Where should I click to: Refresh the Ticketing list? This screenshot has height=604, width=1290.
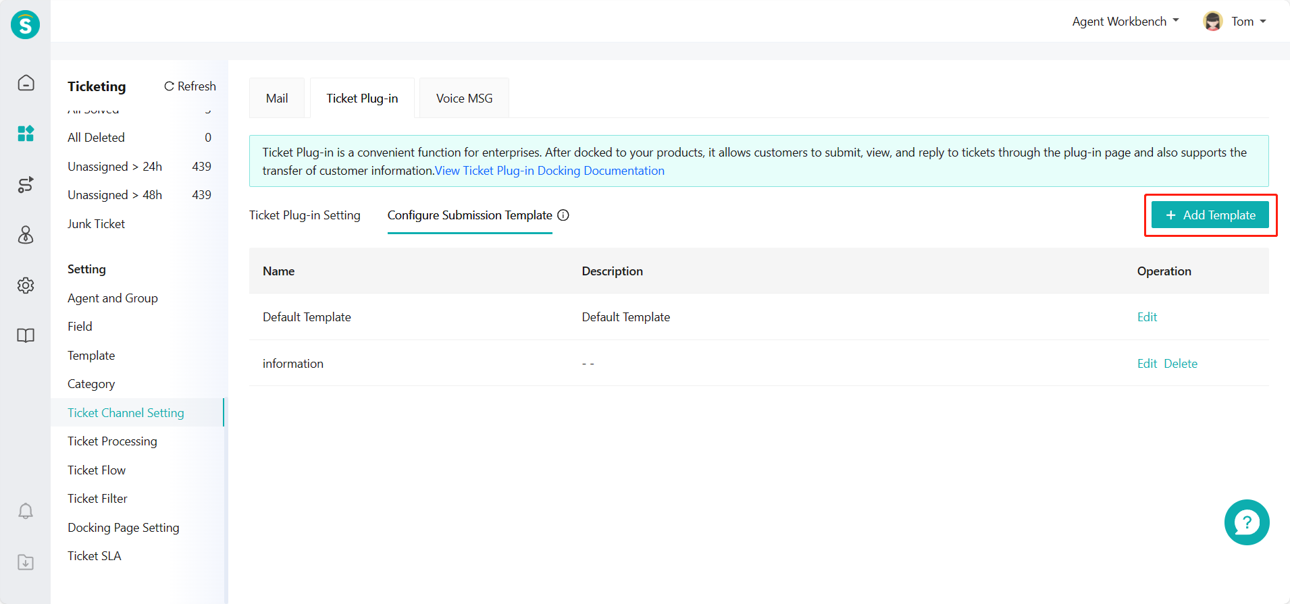tap(190, 86)
